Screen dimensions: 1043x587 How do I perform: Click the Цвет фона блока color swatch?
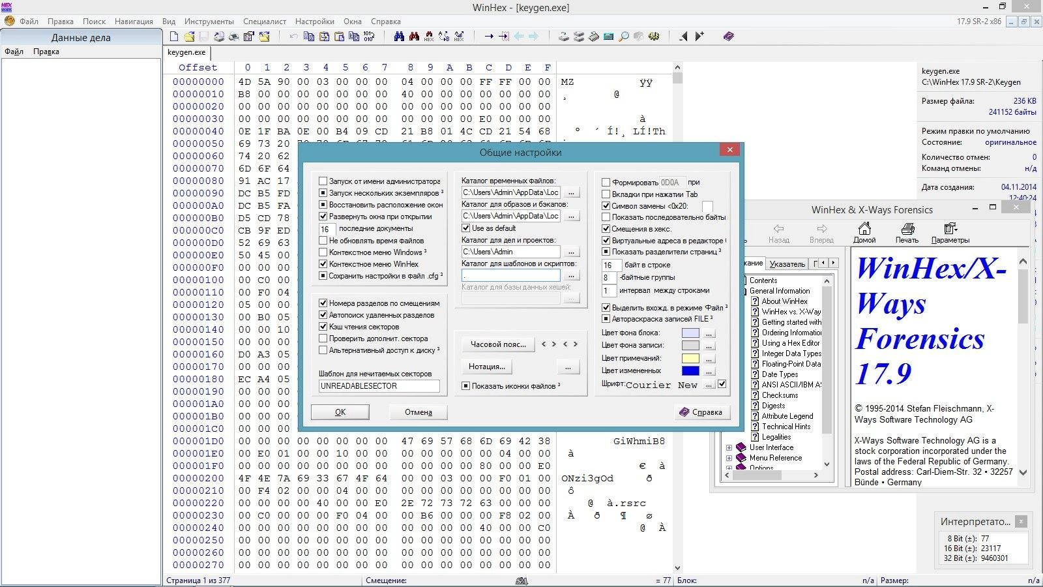coord(690,333)
